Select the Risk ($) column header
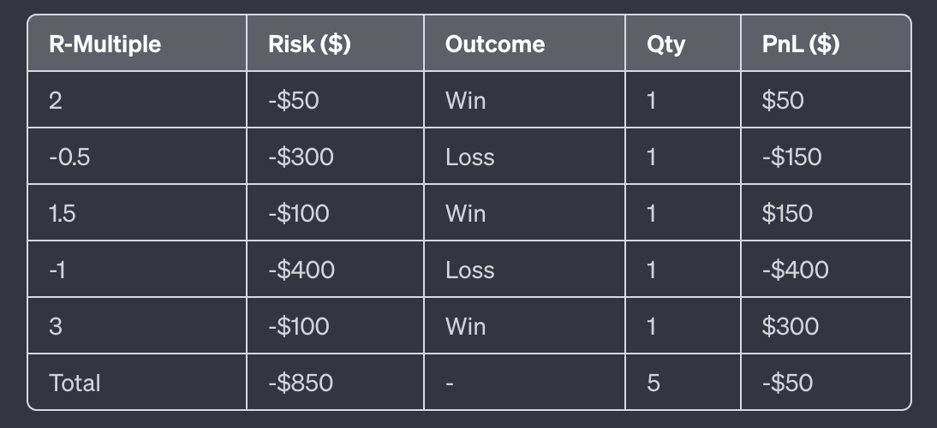Screen dimensions: 937x428 click(x=309, y=45)
